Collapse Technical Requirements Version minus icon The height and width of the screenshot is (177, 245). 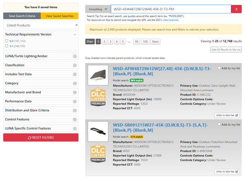(75, 34)
